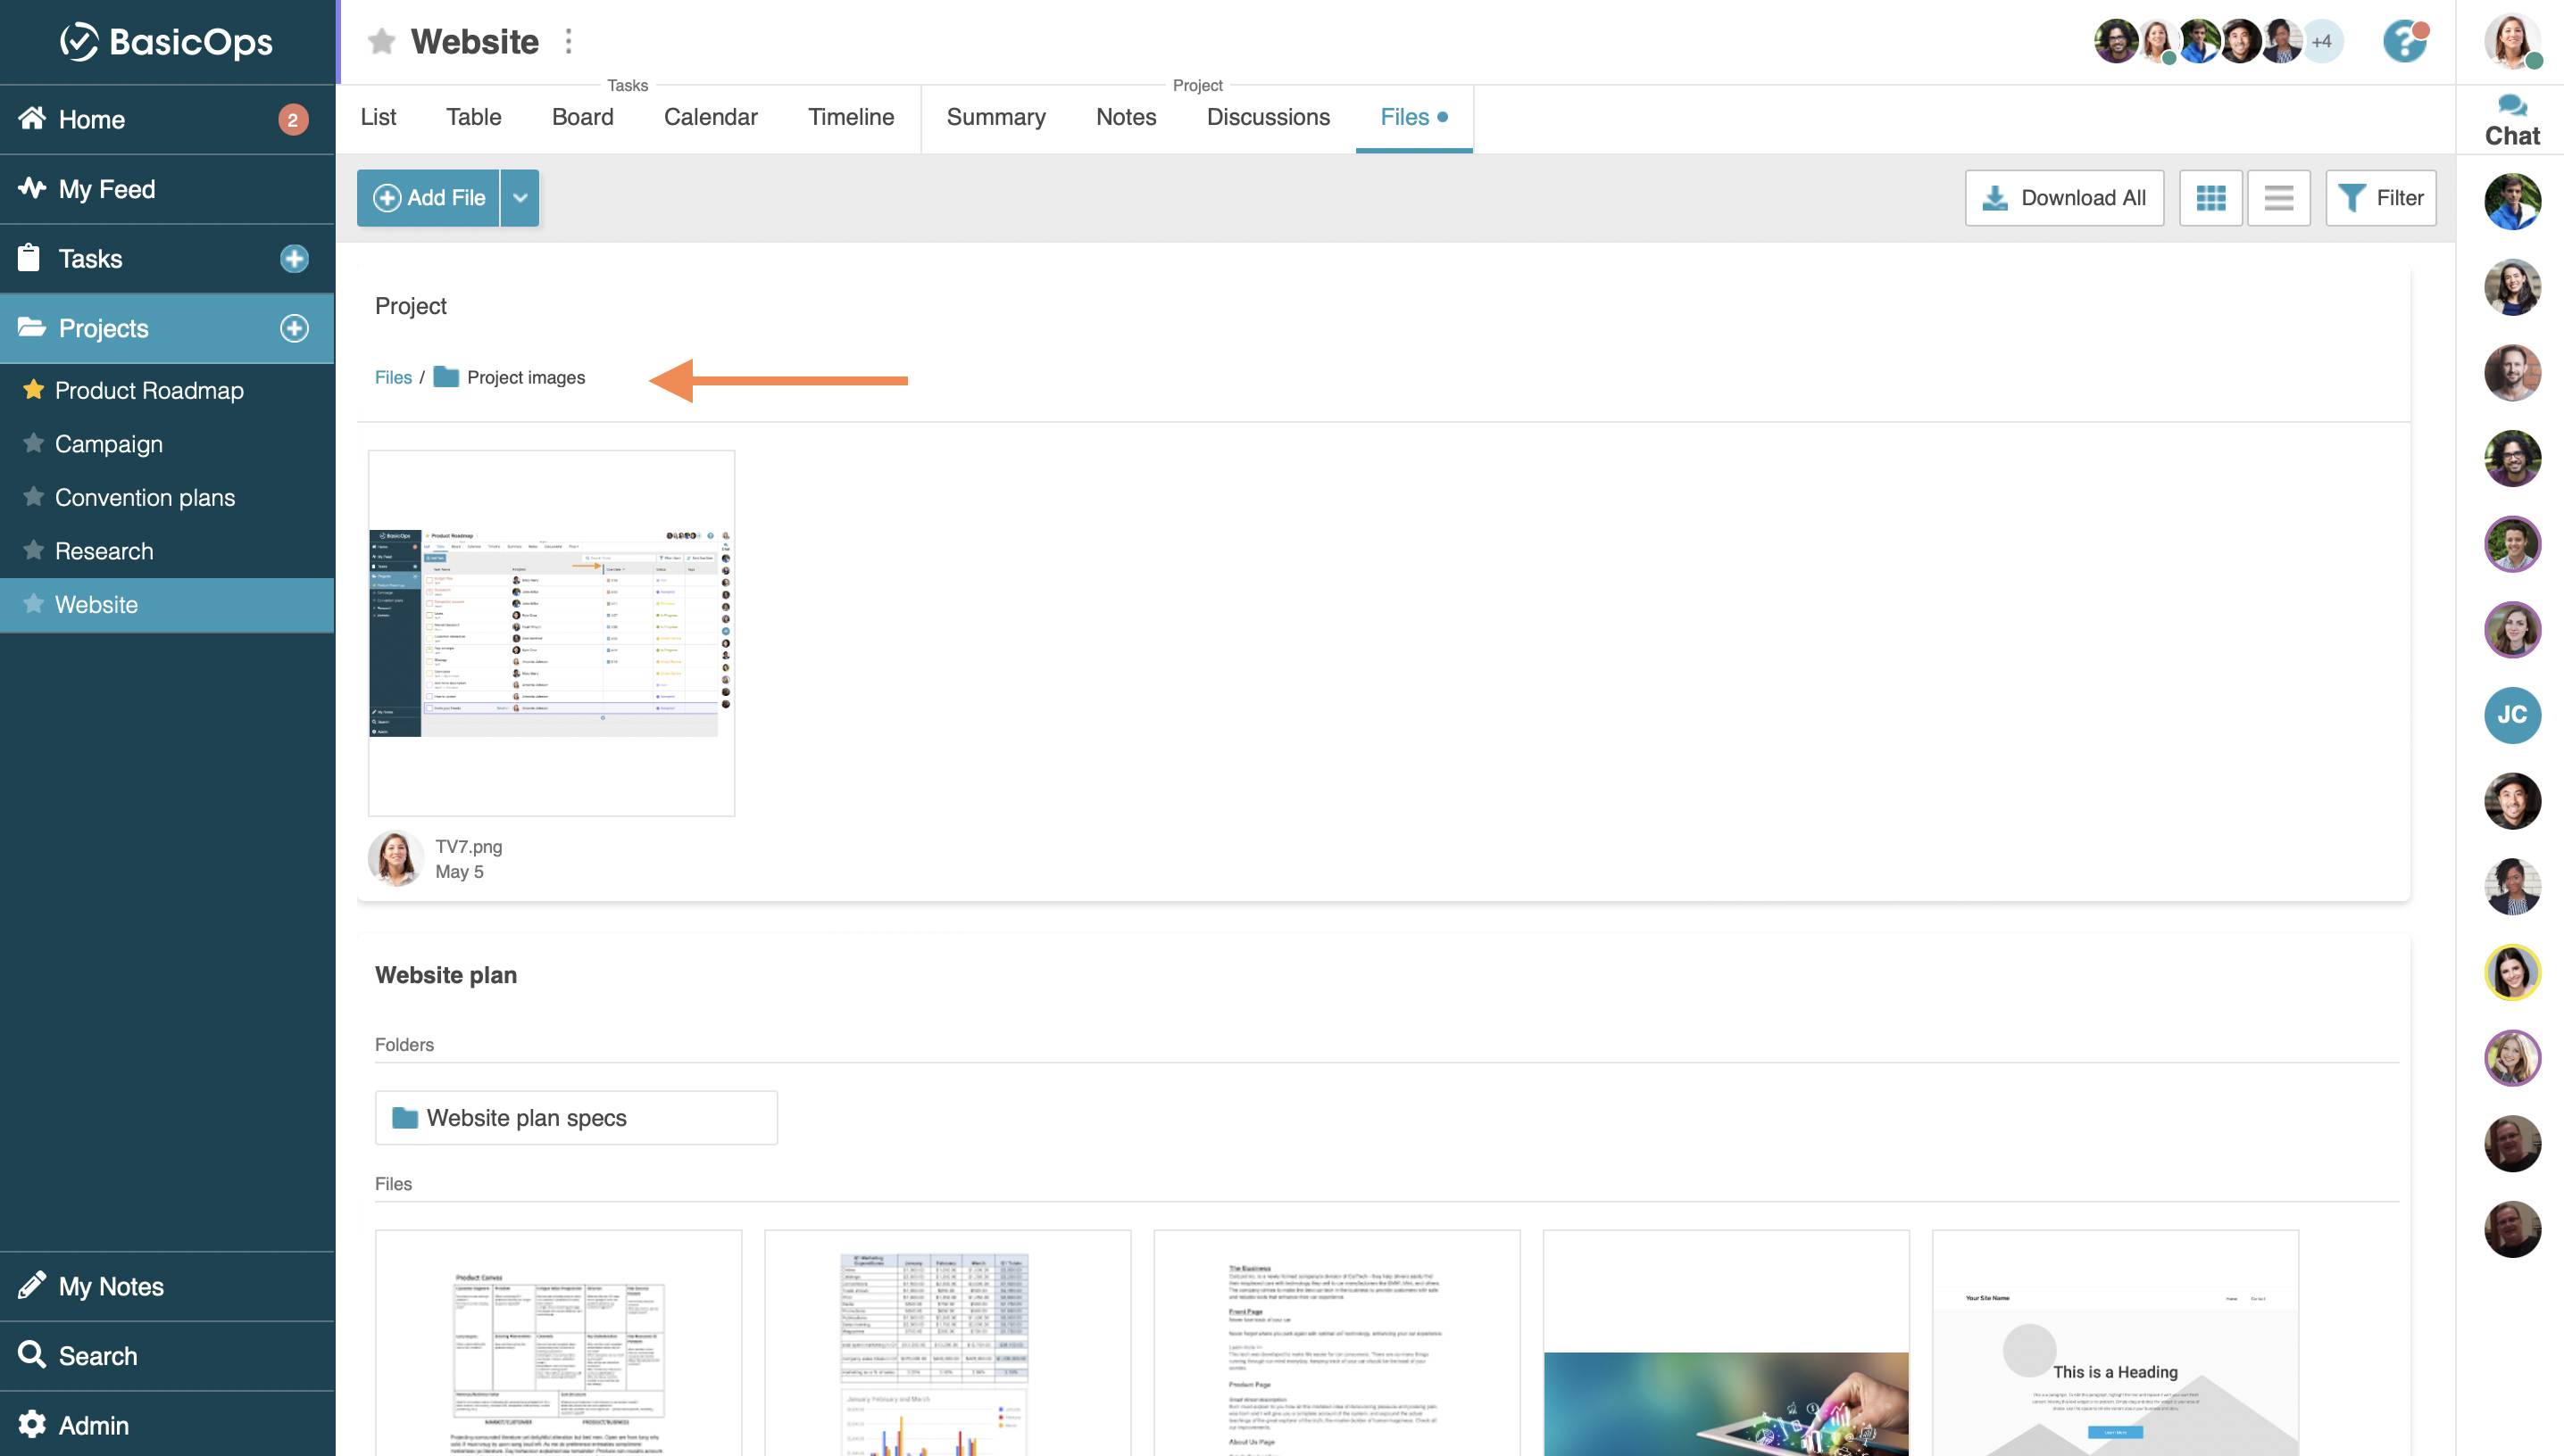Open the Website project three-dot menu
The image size is (2564, 1456).
pyautogui.click(x=568, y=41)
